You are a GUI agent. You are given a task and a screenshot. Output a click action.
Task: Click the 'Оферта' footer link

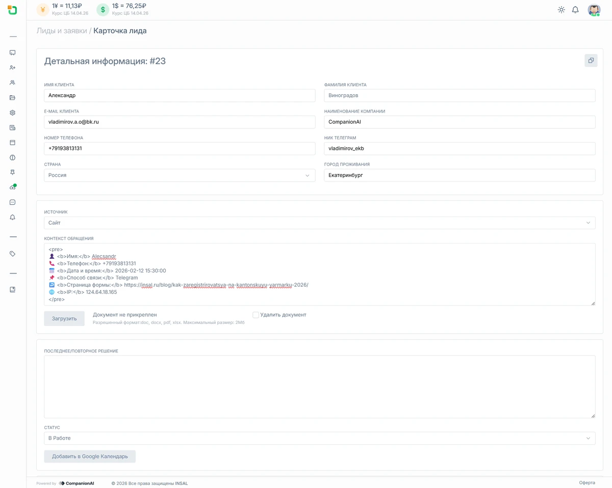pos(587,482)
